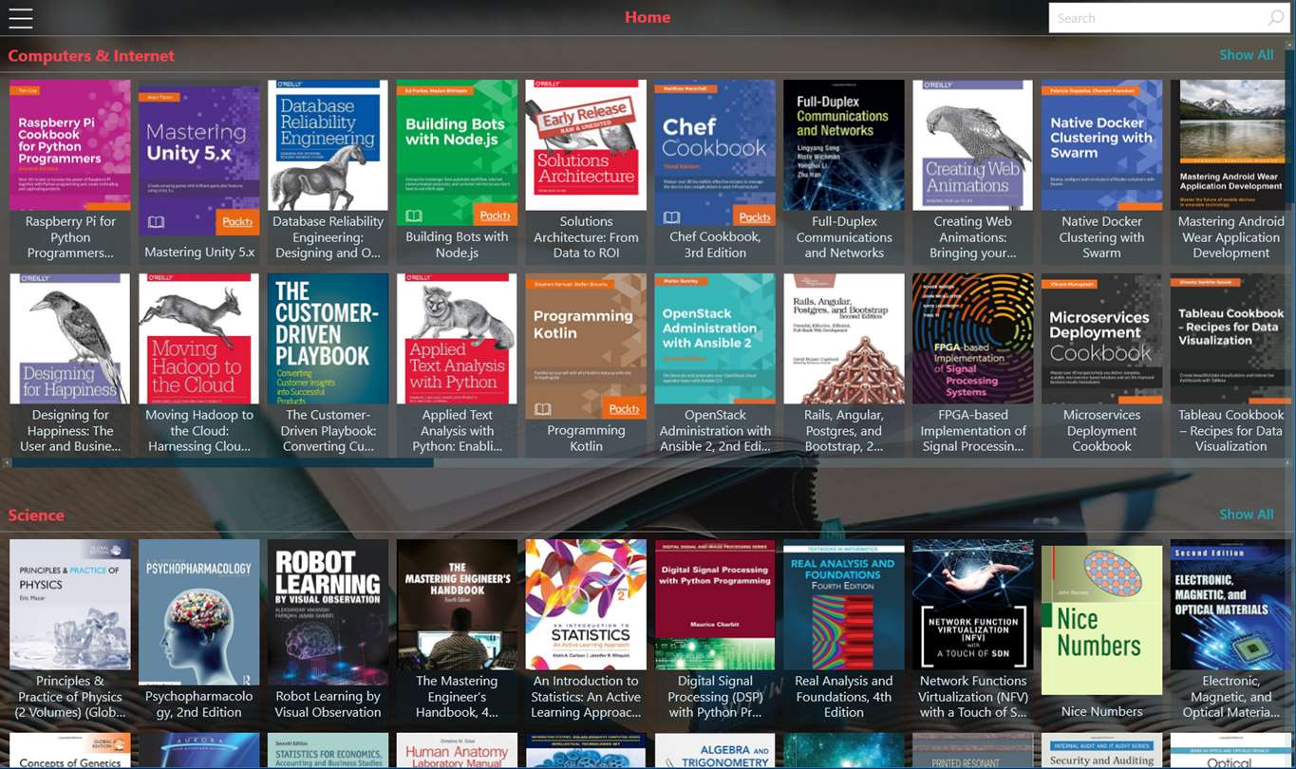Open Psychopharmacology 2nd Edition cover
Image resolution: width=1296 pixels, height=769 pixels.
point(199,612)
